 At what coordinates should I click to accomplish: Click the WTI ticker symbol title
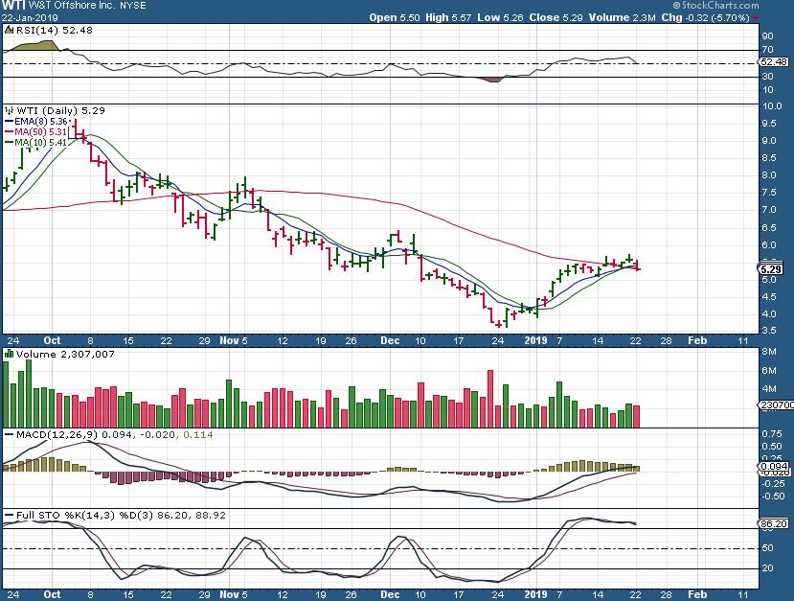[x=13, y=5]
